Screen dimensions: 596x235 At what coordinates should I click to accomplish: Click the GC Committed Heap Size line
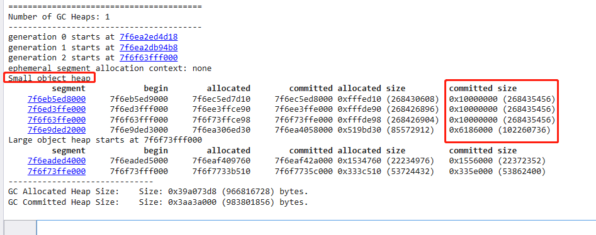tap(158, 202)
